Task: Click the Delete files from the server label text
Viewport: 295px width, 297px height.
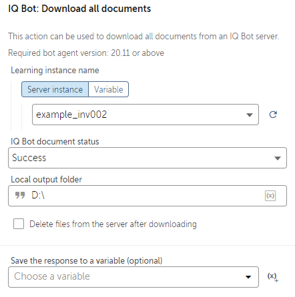Action: coord(113,224)
